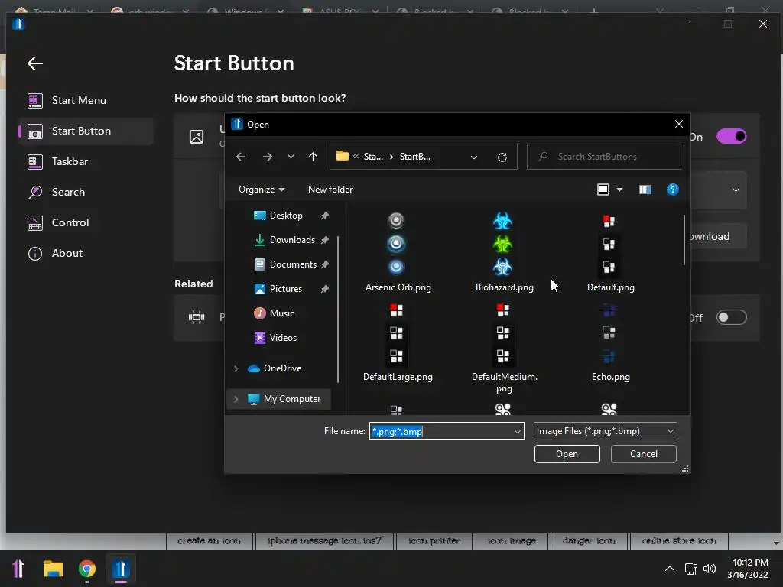Click the File name text field

click(440, 431)
